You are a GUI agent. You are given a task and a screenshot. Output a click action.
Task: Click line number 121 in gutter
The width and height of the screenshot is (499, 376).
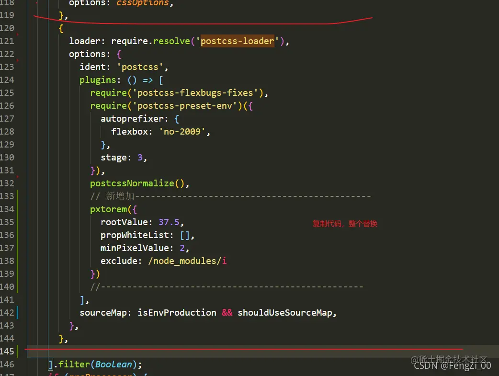[x=7, y=41]
